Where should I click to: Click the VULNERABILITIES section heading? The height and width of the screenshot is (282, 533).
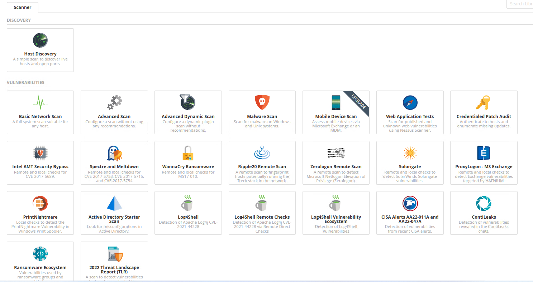(25, 83)
